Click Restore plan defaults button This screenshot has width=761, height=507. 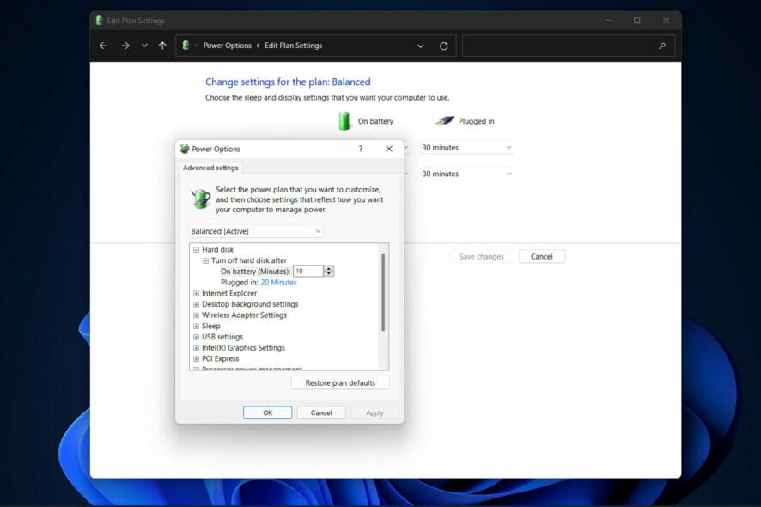340,382
